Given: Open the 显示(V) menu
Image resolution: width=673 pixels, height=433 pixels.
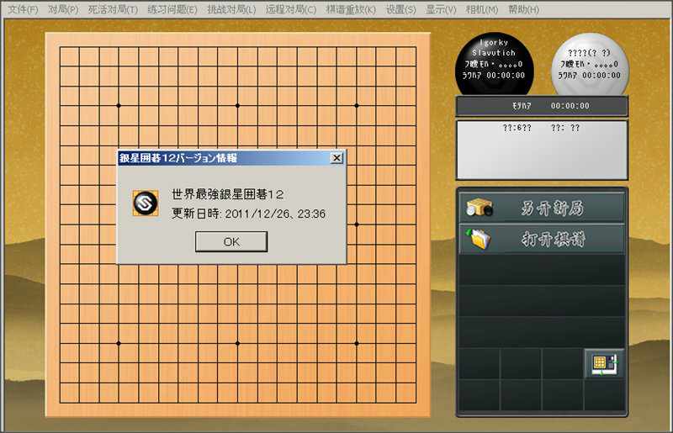Looking at the screenshot, I should (x=441, y=9).
